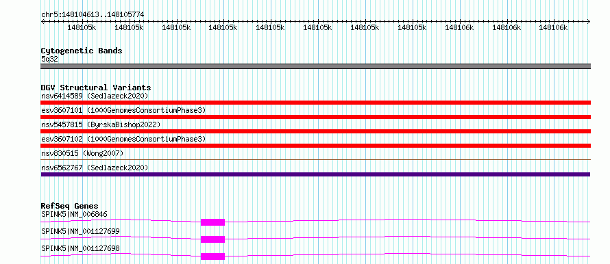Image resolution: width=610 pixels, height=264 pixels.
Task: Select the gray 5q32 cytogenetic band bar
Action: [x=315, y=66]
